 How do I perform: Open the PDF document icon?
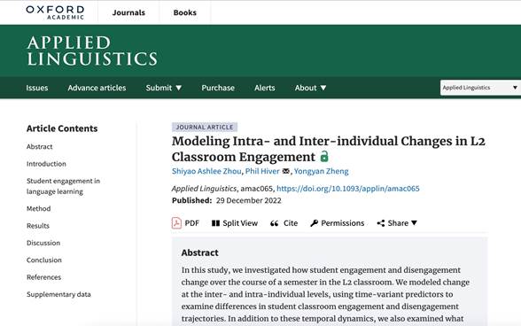[176, 223]
